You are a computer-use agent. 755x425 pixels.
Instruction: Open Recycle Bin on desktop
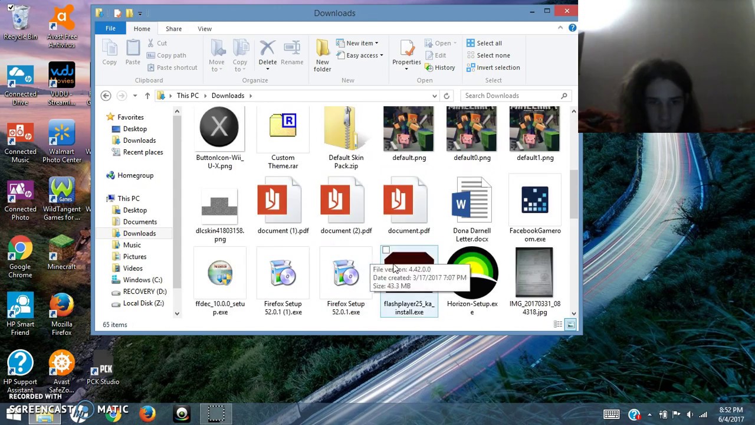click(x=20, y=24)
